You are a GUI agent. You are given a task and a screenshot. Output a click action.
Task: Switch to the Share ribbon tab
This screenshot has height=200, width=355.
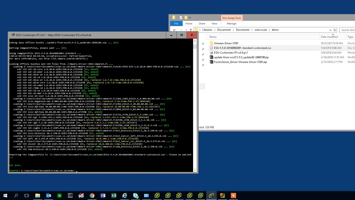(x=202, y=24)
